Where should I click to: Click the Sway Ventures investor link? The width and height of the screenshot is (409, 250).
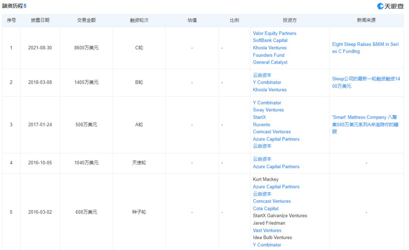(268, 110)
